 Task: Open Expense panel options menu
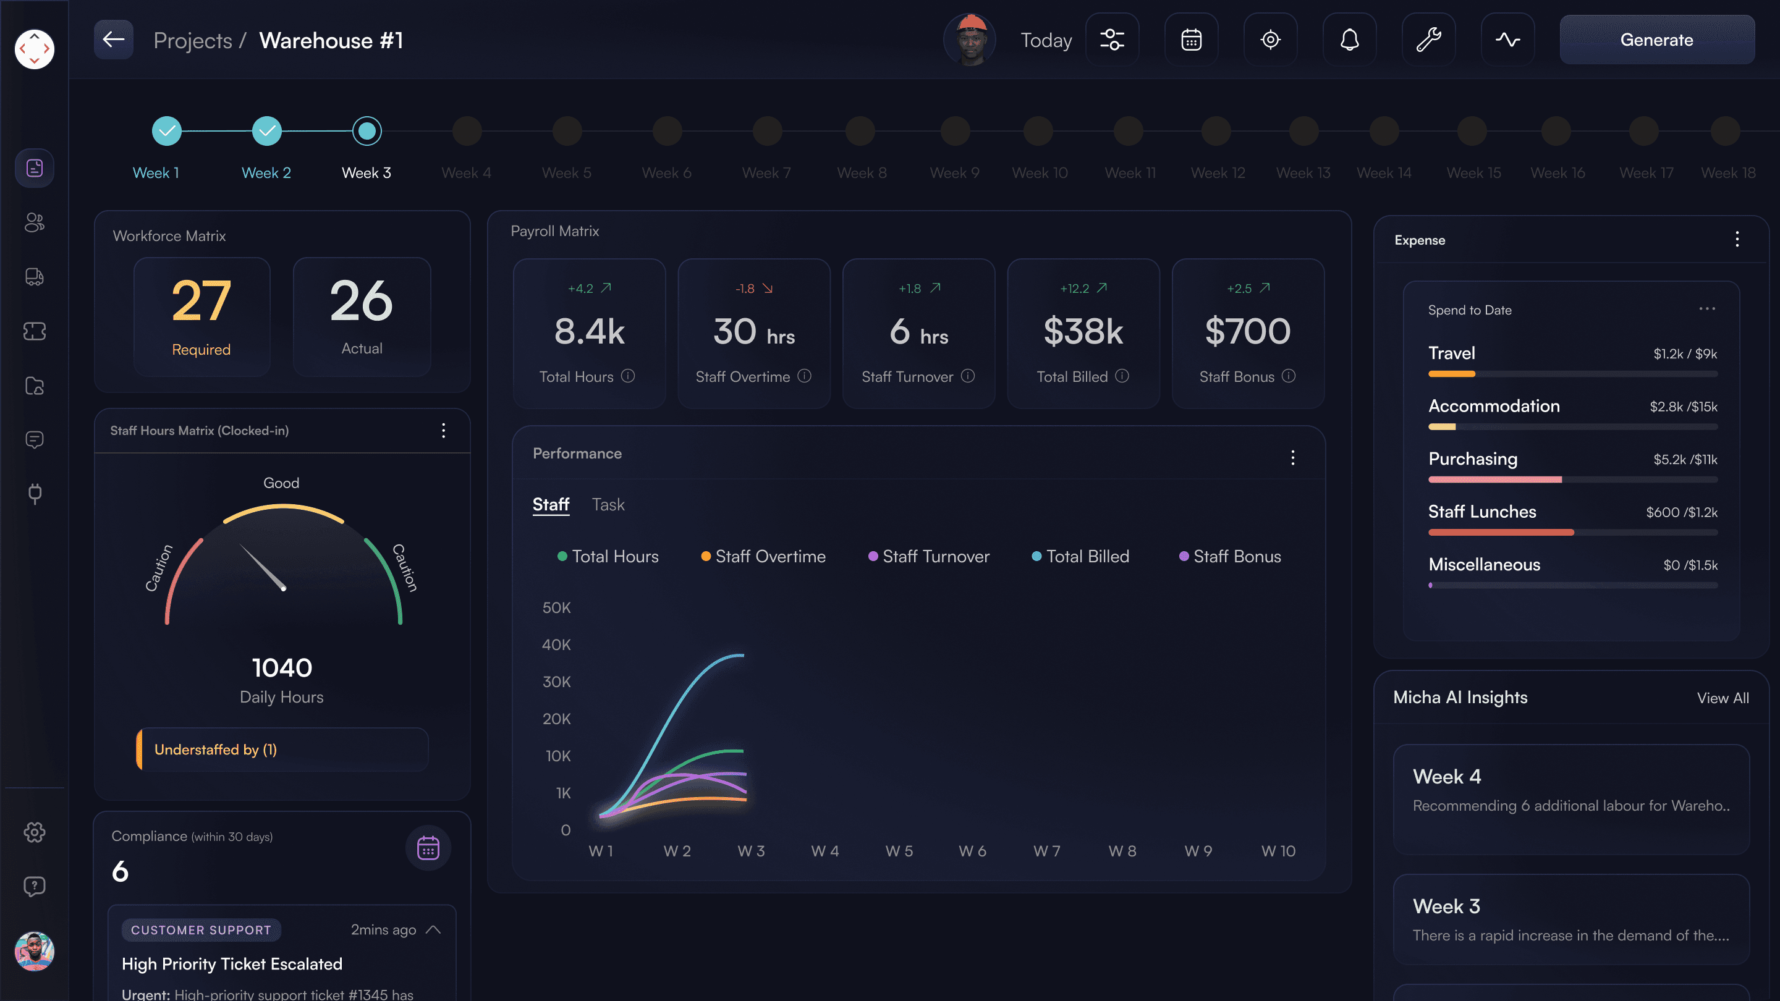coord(1737,239)
